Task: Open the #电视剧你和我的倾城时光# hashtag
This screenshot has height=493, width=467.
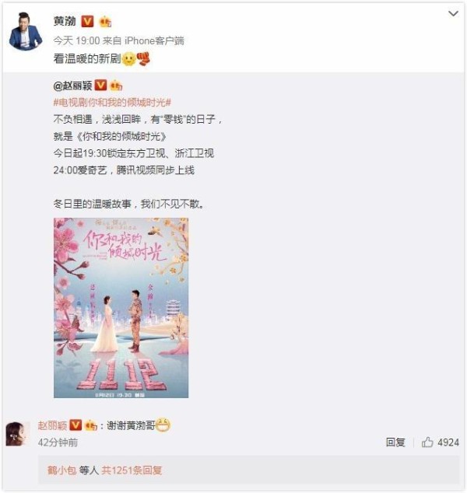Action: [x=112, y=102]
